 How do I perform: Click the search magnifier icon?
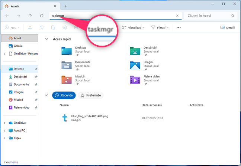(233, 16)
